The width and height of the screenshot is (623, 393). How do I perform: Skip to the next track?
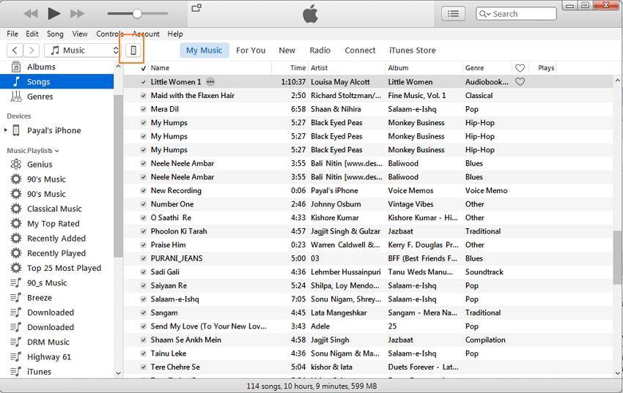click(x=77, y=13)
